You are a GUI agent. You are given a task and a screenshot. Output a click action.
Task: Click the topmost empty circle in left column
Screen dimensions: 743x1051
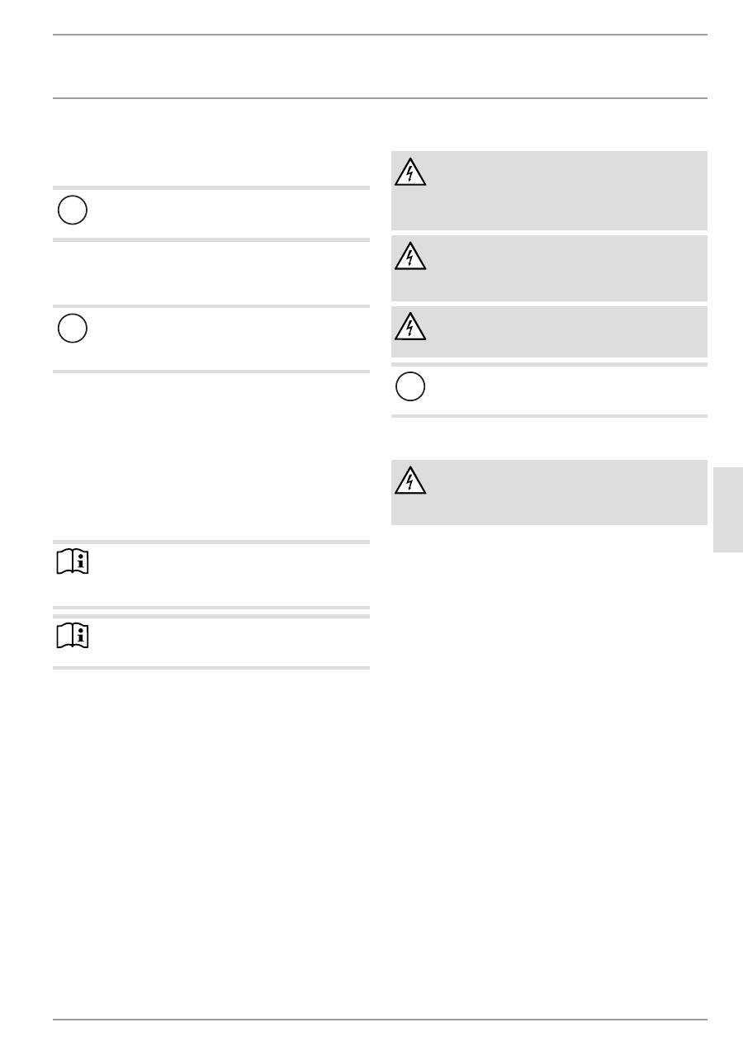click(x=73, y=211)
